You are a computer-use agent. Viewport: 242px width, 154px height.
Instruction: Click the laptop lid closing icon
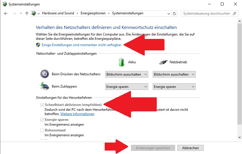tap(45, 86)
